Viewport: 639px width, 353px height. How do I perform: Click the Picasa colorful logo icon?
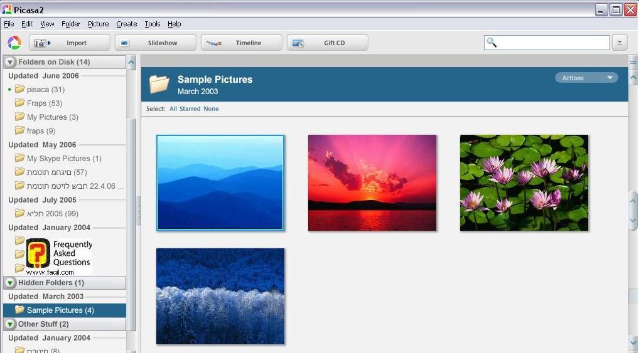click(14, 43)
